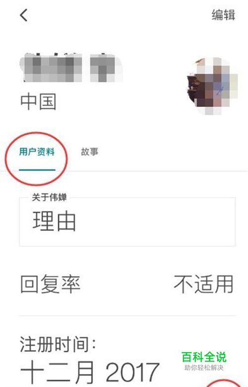
Task: Tap the 注册时间 label
Action: click(x=58, y=344)
